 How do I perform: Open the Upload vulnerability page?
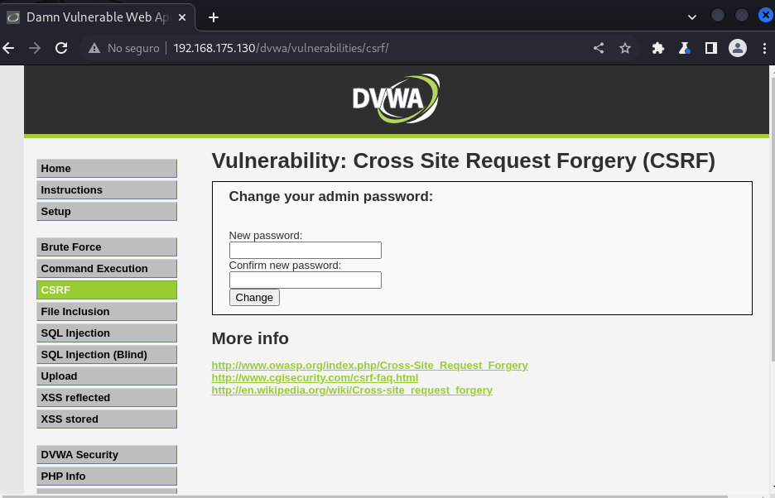tap(107, 376)
